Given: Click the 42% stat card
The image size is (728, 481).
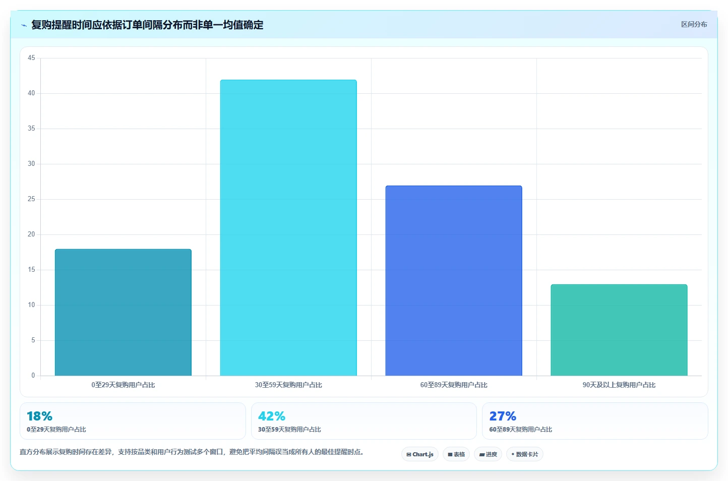Looking at the screenshot, I should pyautogui.click(x=363, y=421).
